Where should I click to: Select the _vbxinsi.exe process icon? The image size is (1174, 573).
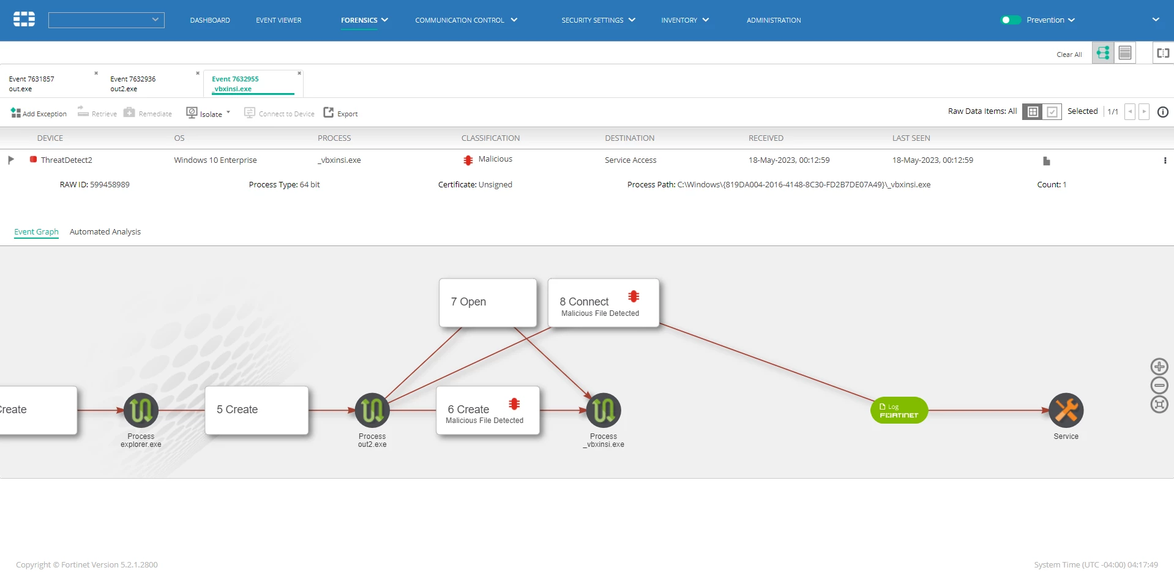point(604,410)
